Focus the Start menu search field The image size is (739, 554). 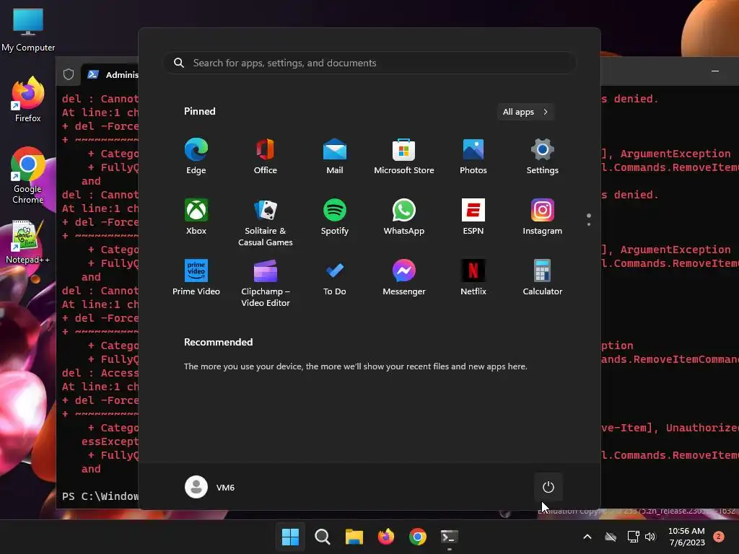(369, 63)
